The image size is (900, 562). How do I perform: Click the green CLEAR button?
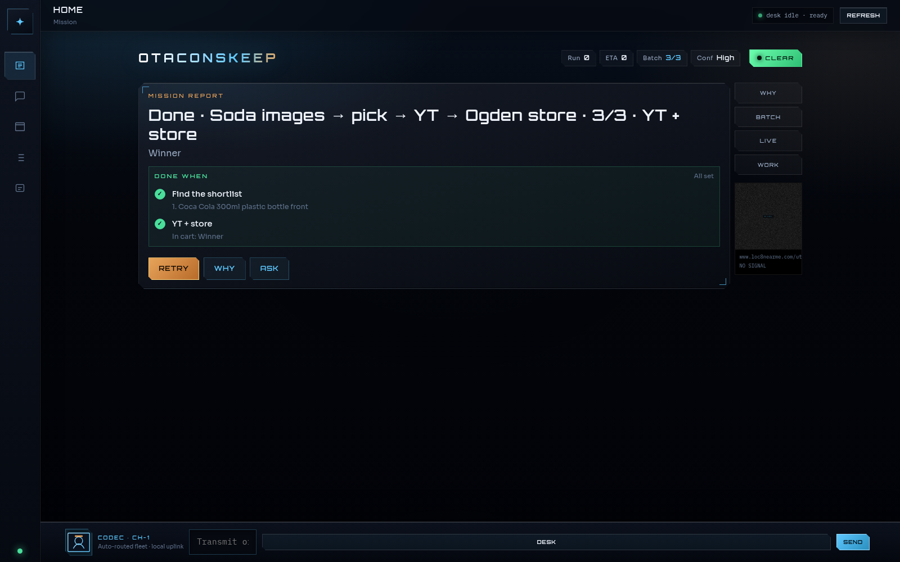(x=775, y=58)
